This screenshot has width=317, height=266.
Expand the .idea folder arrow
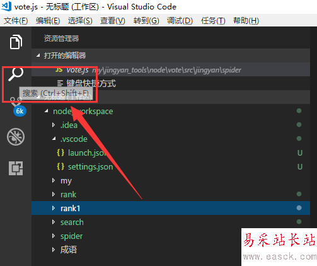54,125
